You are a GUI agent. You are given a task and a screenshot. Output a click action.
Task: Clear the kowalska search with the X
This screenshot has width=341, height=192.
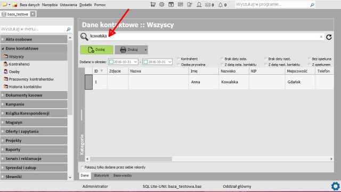tap(321, 37)
